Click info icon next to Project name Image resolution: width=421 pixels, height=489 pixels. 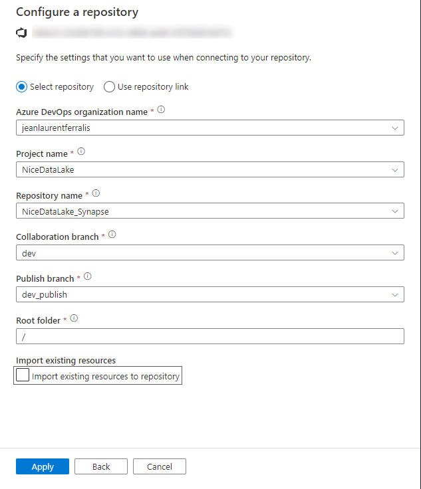coord(81,151)
